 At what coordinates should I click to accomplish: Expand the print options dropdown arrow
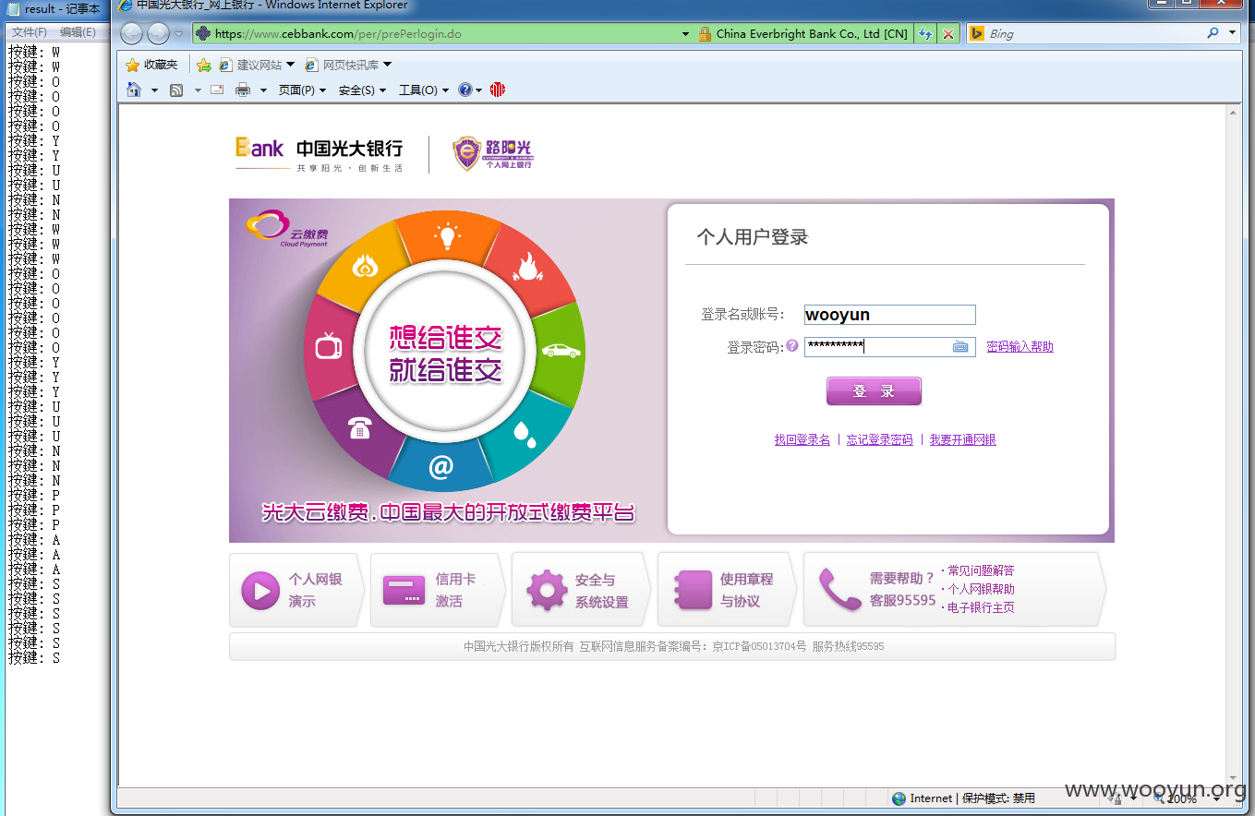[263, 90]
